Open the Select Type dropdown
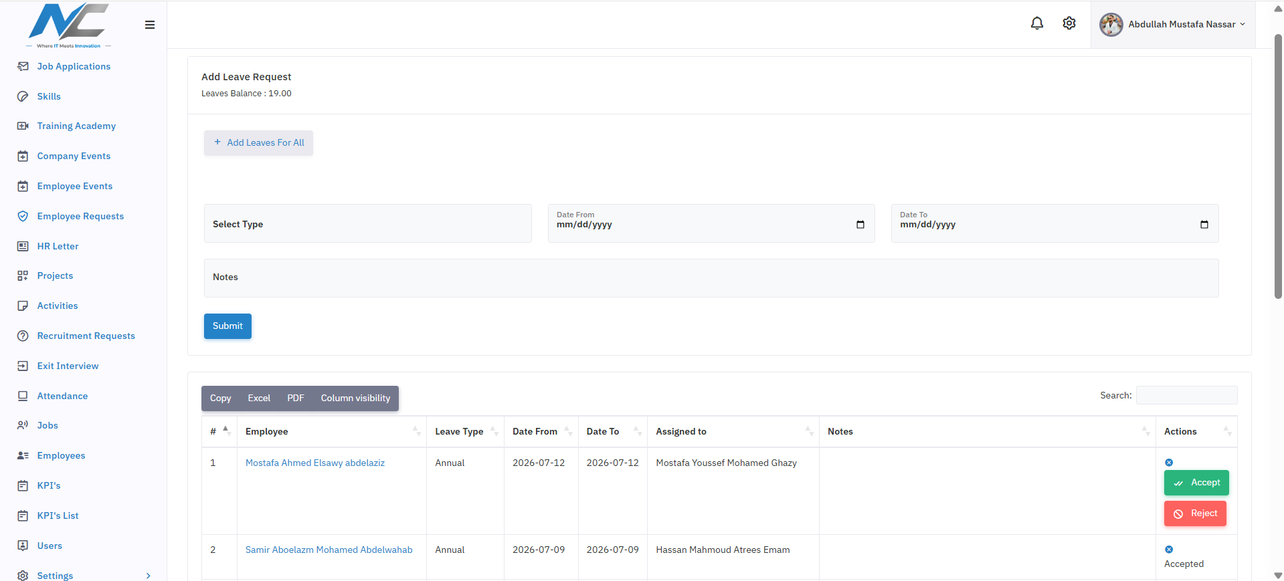This screenshot has height=581, width=1284. (367, 223)
